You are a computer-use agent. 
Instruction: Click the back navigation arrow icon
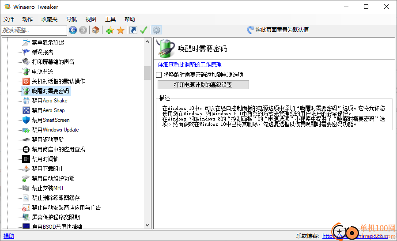click(x=73, y=30)
